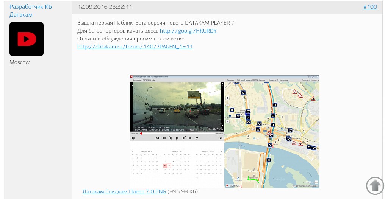The width and height of the screenshot is (388, 199).
Task: Open the goo.gl/HKURDY download link
Action: click(188, 31)
